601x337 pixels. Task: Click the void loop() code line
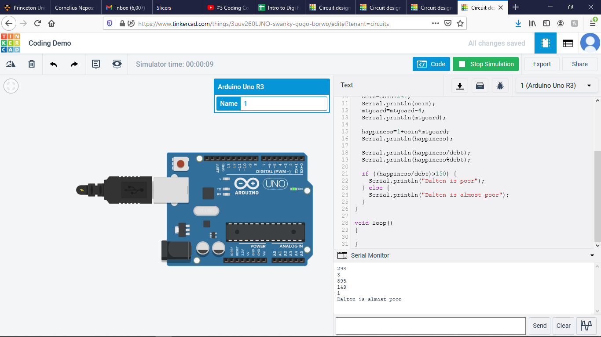click(x=374, y=223)
